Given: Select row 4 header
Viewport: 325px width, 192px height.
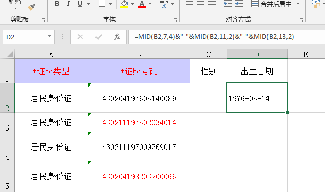Looking at the screenshot, I should (x=7, y=146).
